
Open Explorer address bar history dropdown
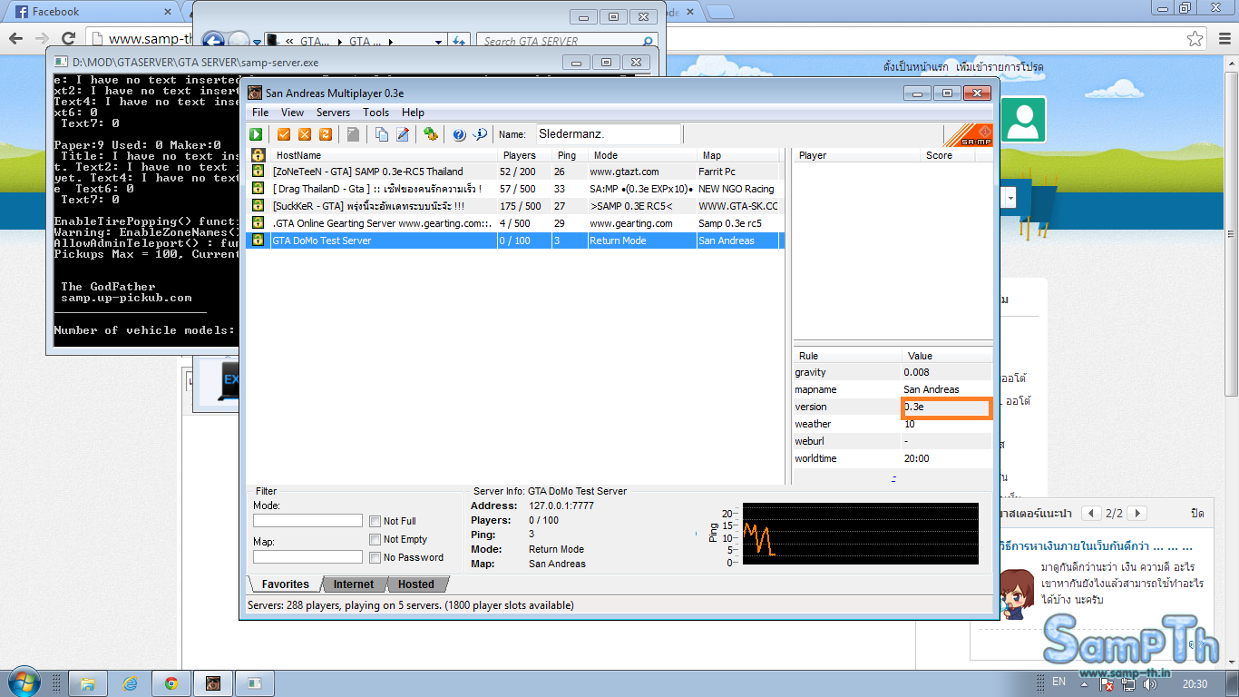coord(438,42)
